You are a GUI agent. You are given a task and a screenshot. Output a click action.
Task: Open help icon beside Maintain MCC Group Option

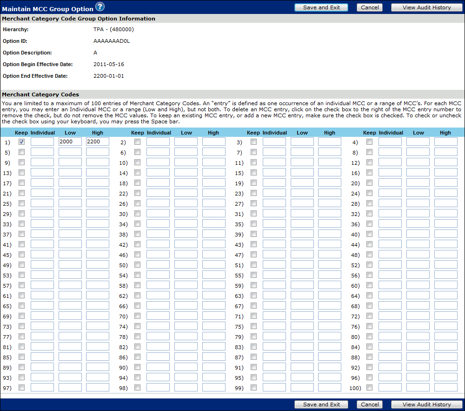point(100,7)
